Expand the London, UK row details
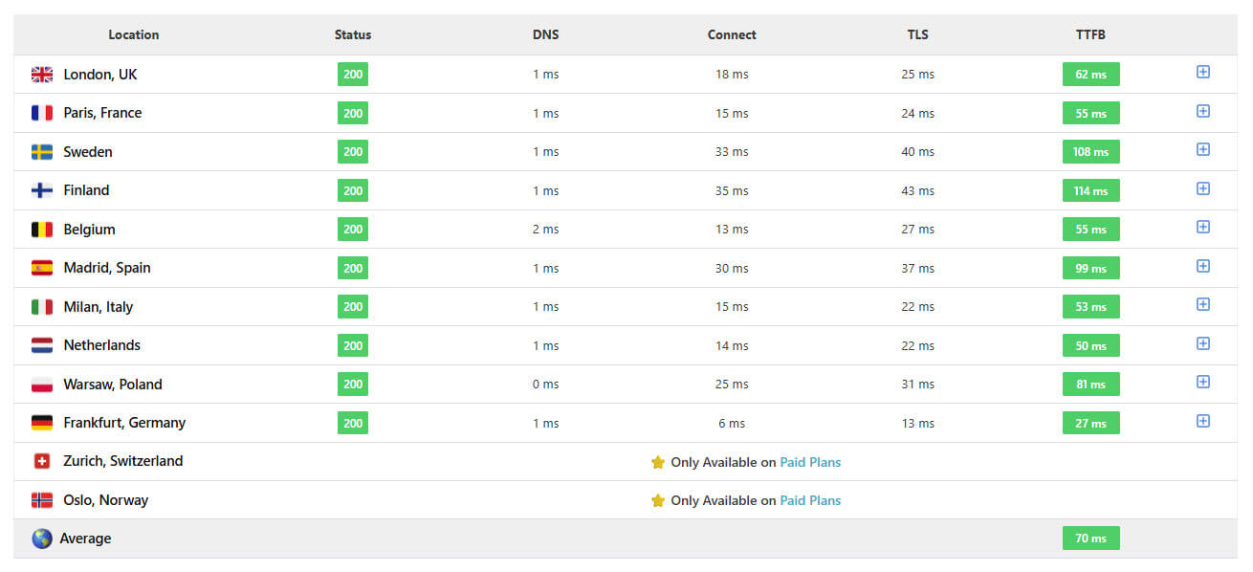The width and height of the screenshot is (1253, 572). coord(1203,72)
